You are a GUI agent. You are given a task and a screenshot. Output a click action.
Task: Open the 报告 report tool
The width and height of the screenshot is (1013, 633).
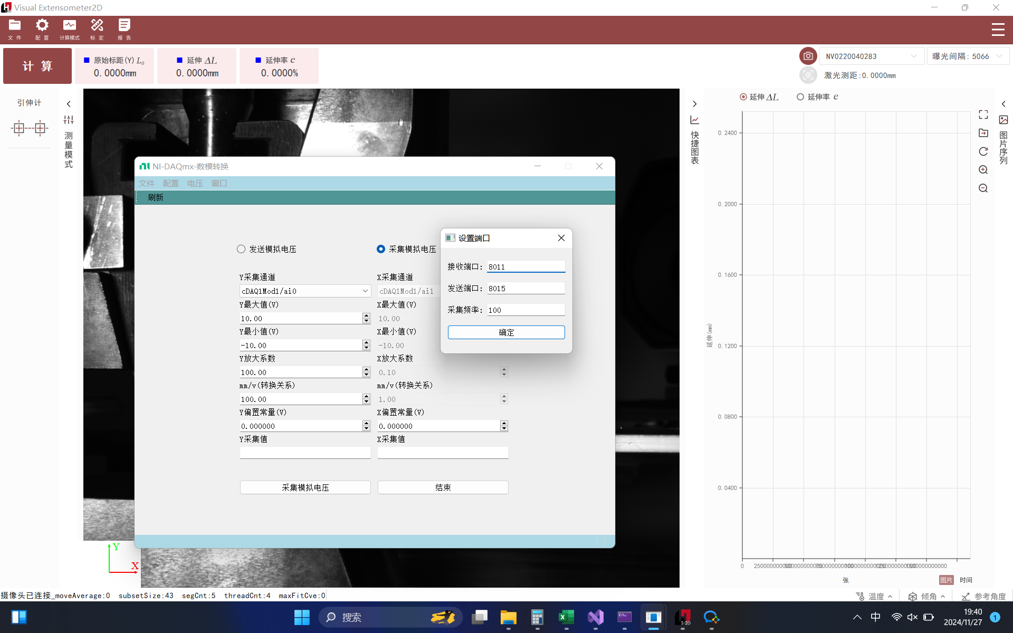tap(124, 29)
